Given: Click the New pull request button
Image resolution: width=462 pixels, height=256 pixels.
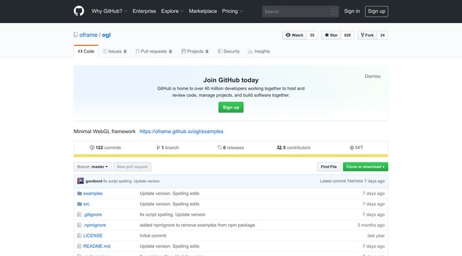Looking at the screenshot, I should (x=132, y=166).
